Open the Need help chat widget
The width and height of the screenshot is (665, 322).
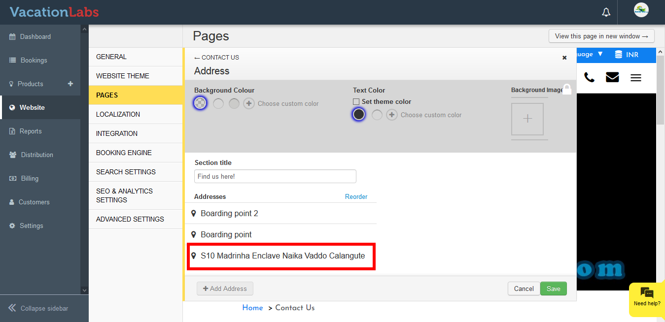647,297
